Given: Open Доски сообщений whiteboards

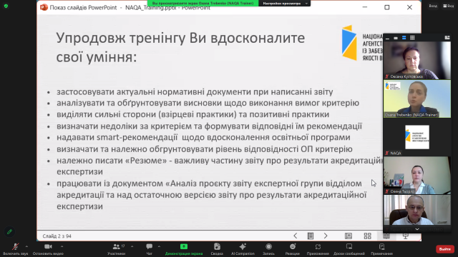Looking at the screenshot, I should tap(349, 249).
